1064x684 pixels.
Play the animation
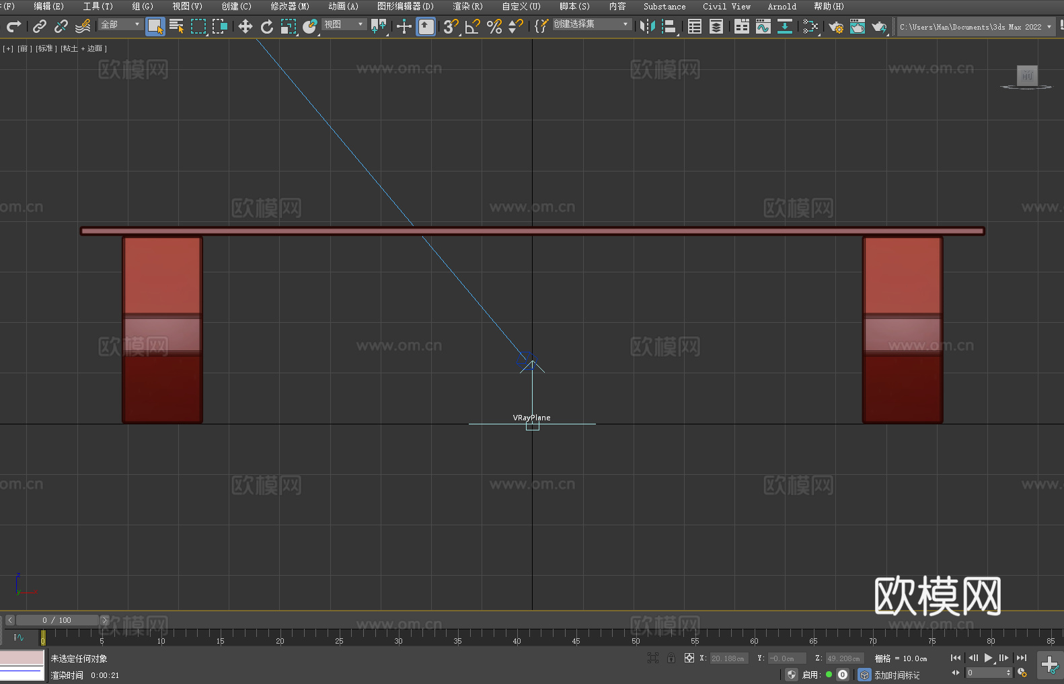[x=989, y=658]
